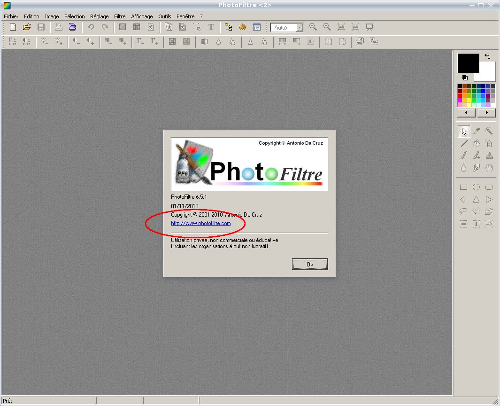Open the Image explorer icon
500x406 pixels.
pos(228,27)
